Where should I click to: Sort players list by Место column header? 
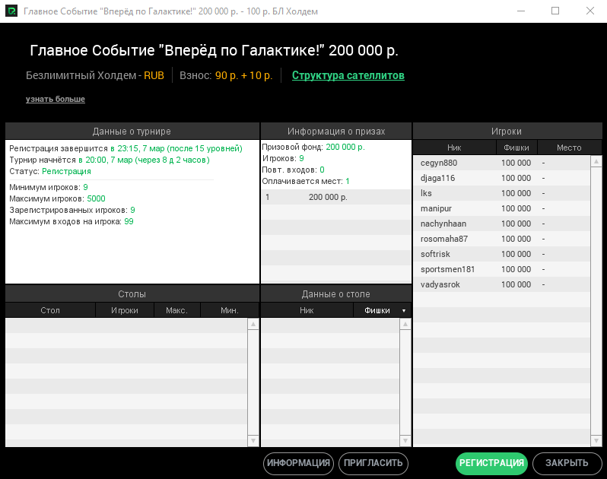[x=568, y=148]
